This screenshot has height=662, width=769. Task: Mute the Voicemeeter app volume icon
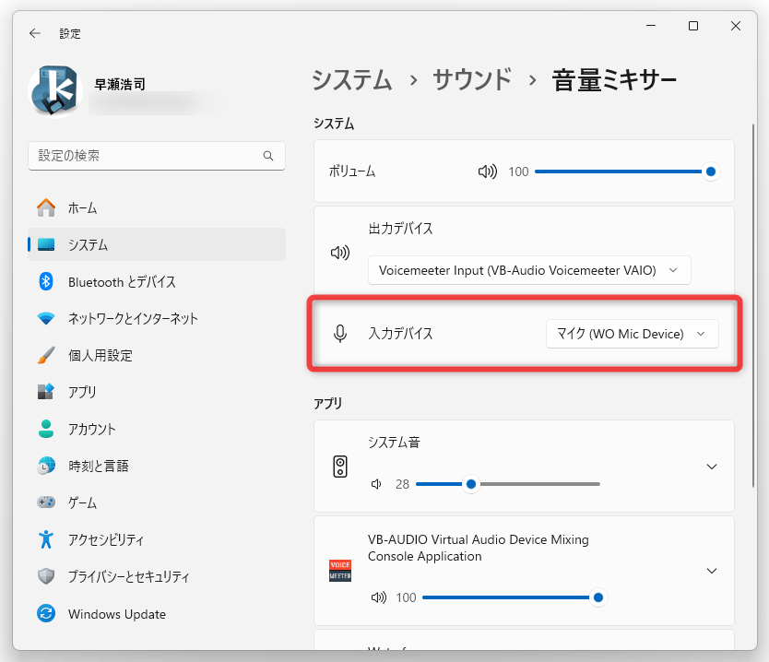coord(379,597)
